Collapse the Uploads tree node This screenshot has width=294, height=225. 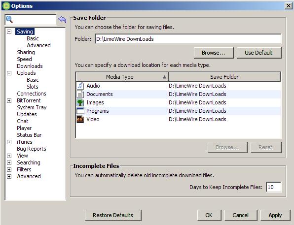[x=9, y=73]
